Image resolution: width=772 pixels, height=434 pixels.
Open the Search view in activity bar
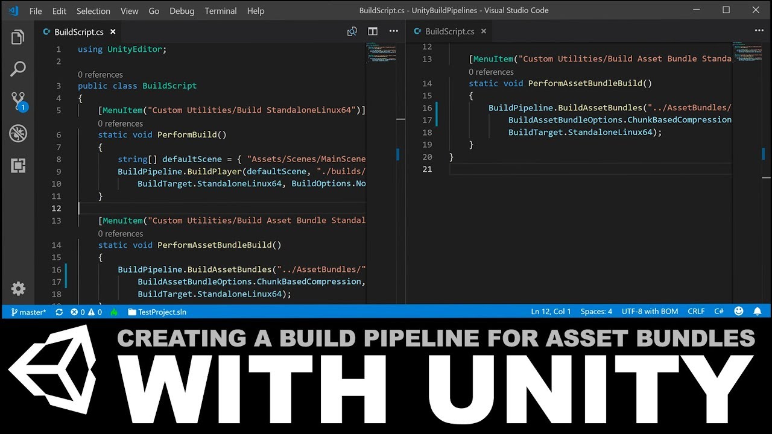[x=18, y=69]
